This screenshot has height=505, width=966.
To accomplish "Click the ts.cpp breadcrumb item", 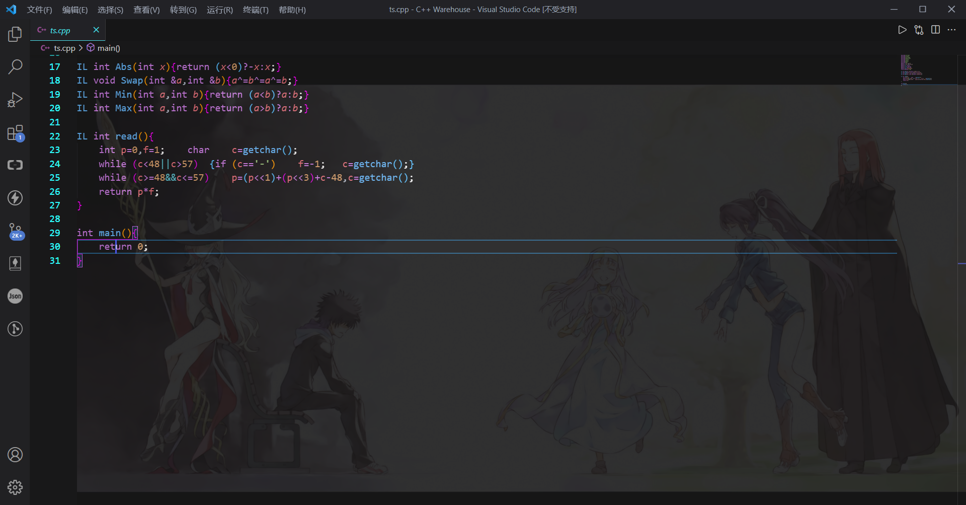I will point(64,48).
